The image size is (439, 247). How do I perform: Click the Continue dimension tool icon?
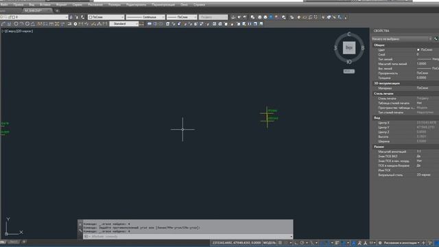pos(51,24)
